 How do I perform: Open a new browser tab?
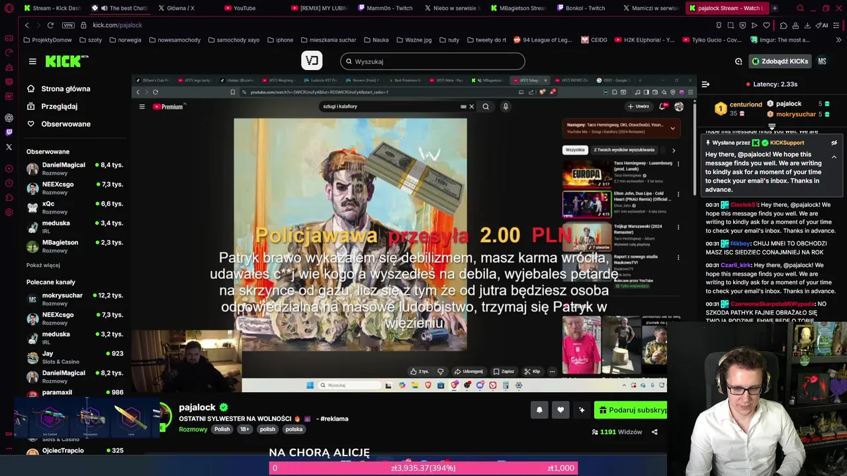point(775,8)
